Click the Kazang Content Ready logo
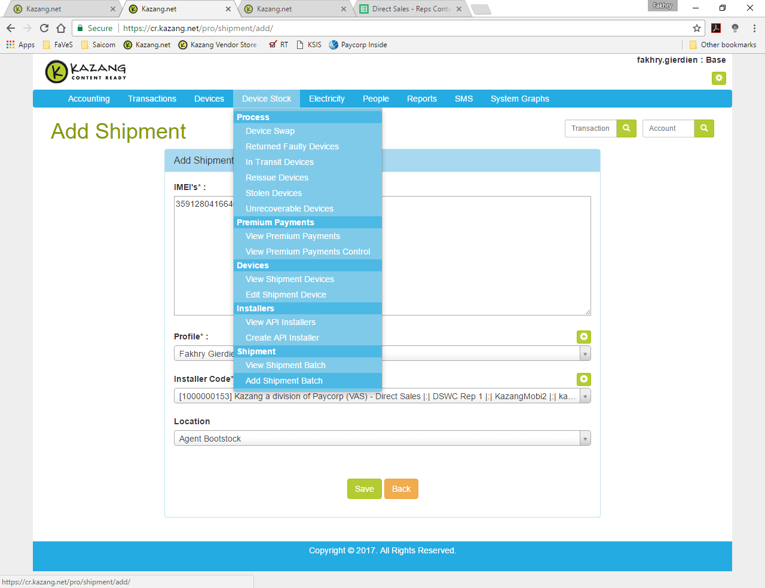The width and height of the screenshot is (765, 588). pyautogui.click(x=86, y=72)
